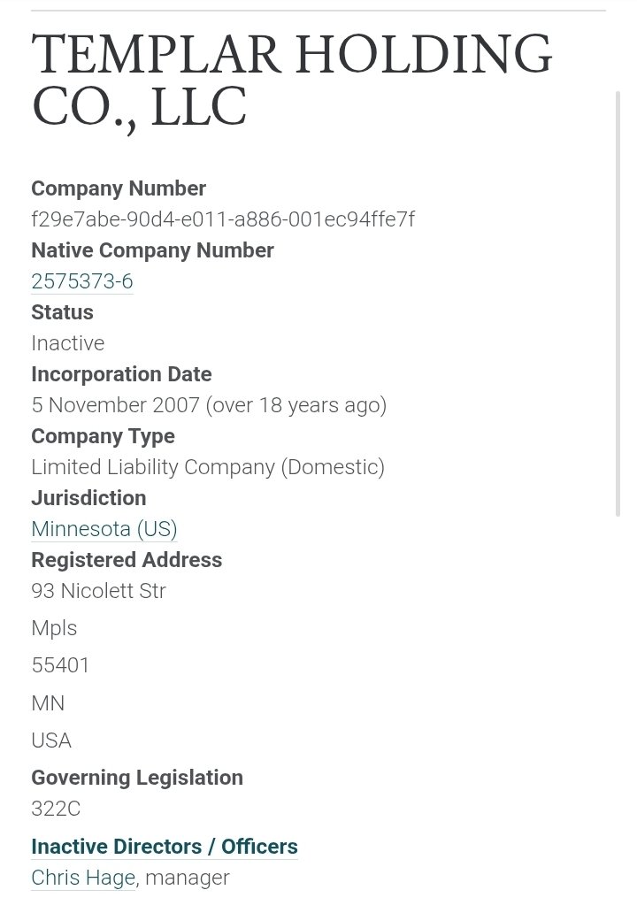The image size is (637, 913).
Task: Follow the Minnesota (US) jurisdiction link
Action: click(104, 529)
